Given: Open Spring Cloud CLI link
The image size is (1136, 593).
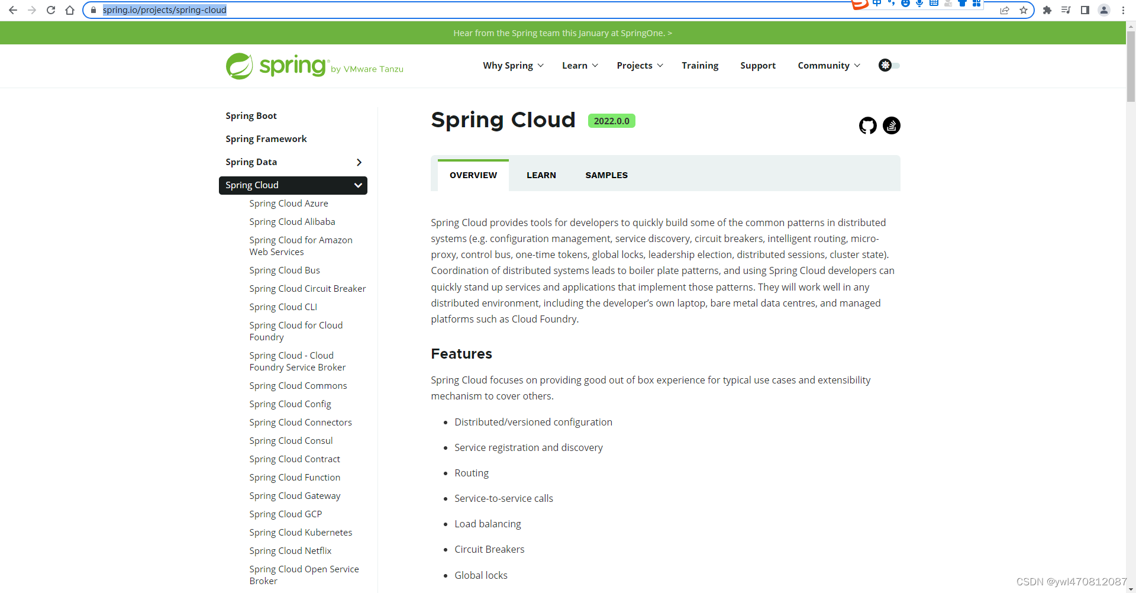Looking at the screenshot, I should click(x=283, y=307).
